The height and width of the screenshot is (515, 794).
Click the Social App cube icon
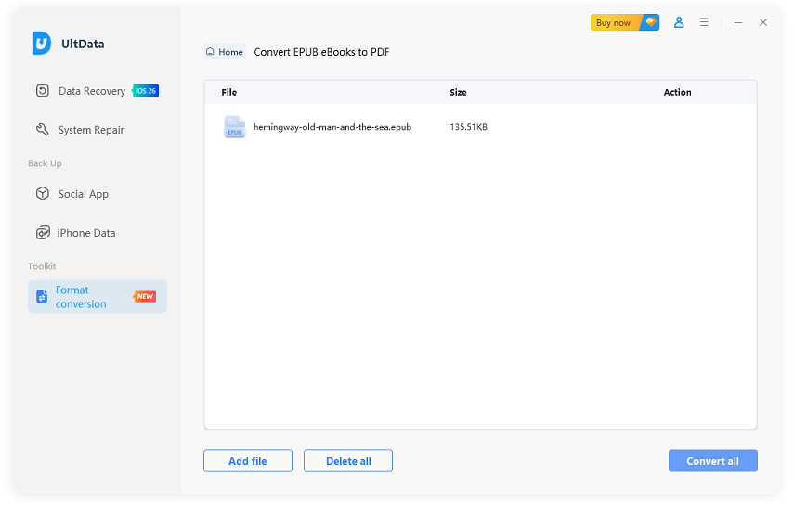(x=43, y=193)
